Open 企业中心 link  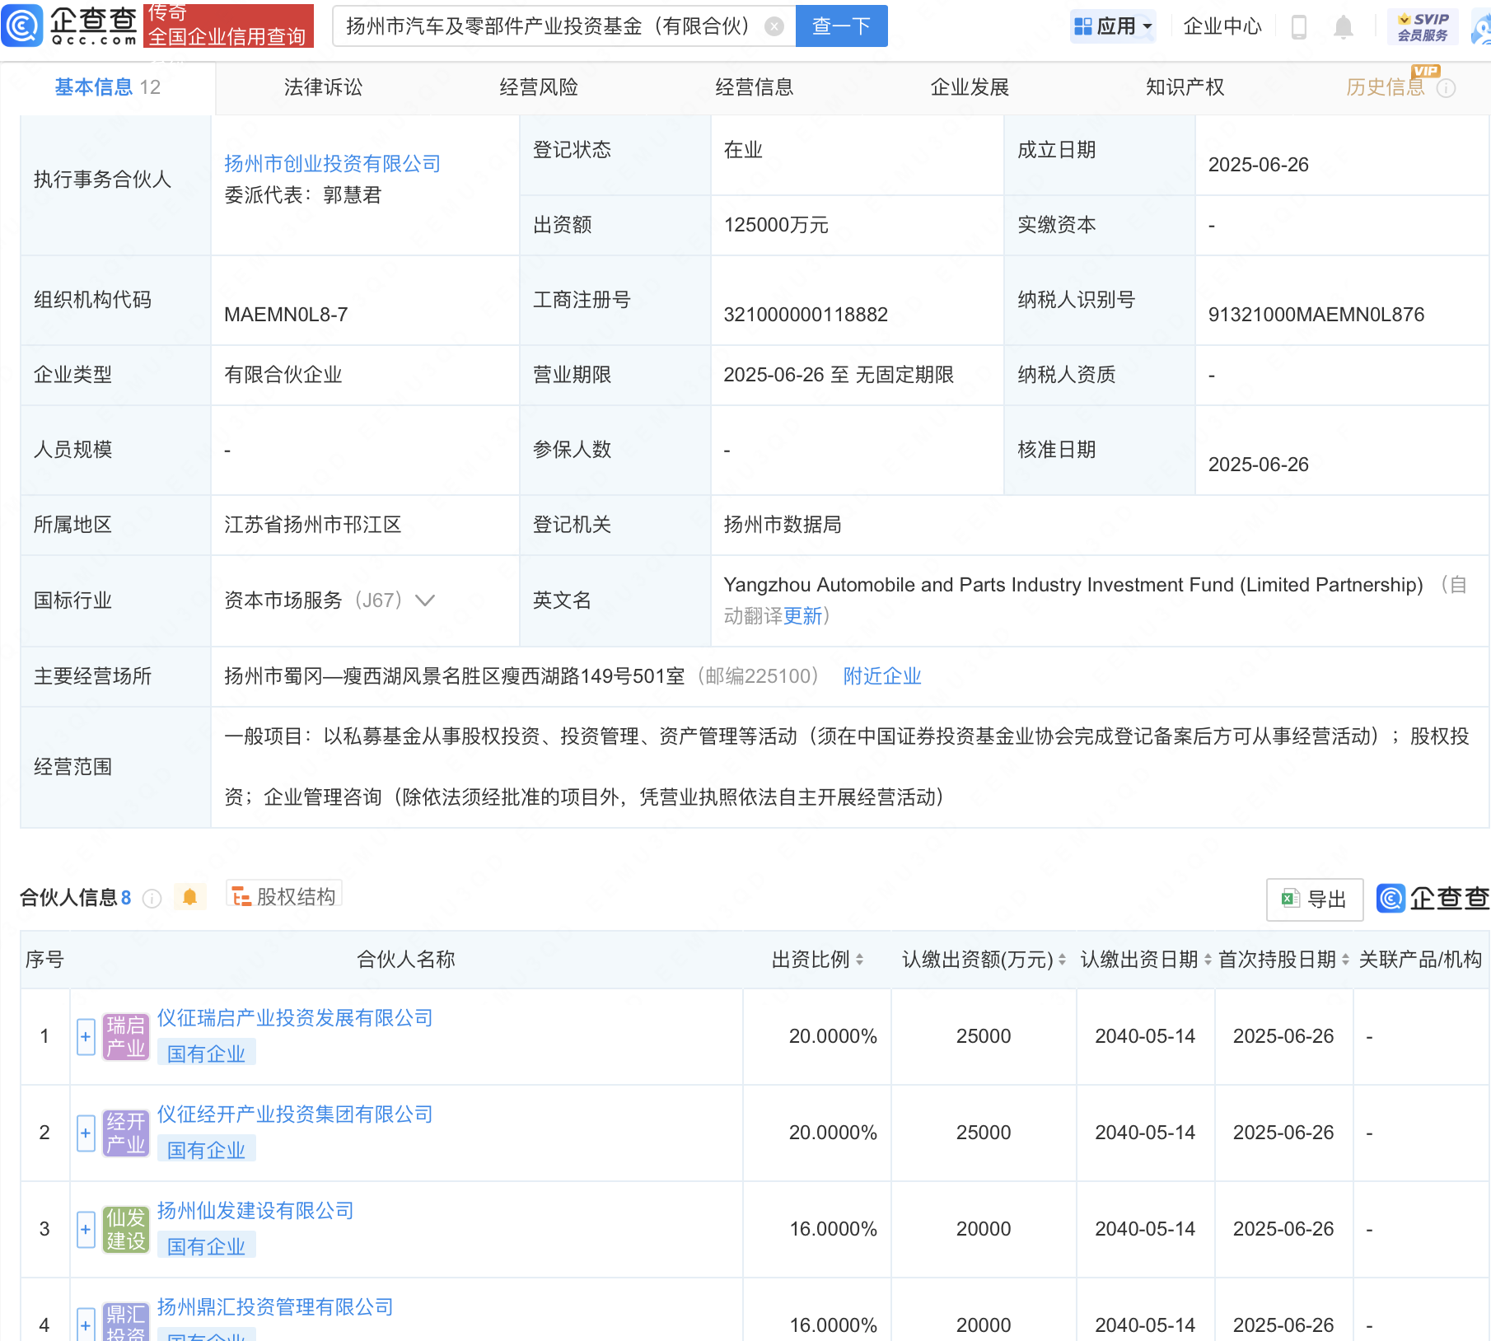tap(1222, 26)
